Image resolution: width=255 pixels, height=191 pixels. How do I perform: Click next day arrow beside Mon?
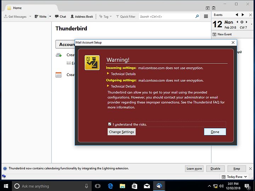coord(246,22)
